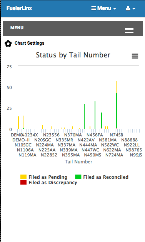Click the MENU label in gray bar
145x242 pixels.
point(17,28)
